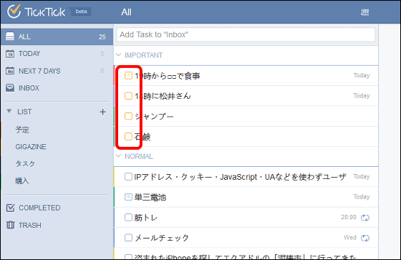Screen dimensions: 401x260
Task: Click the 20:00 time on 筋トレ
Action: coord(349,217)
